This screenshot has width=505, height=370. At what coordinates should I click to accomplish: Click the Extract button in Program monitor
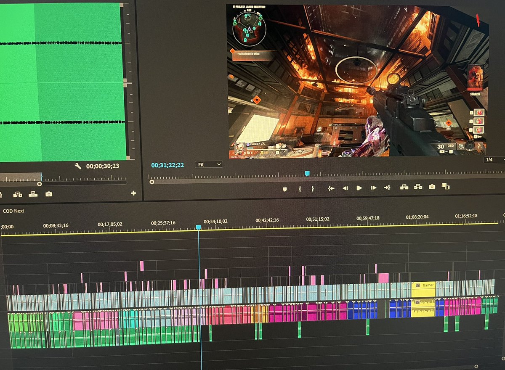[x=418, y=186]
